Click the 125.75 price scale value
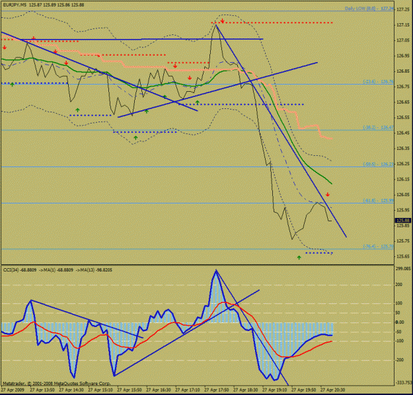Screen dimensions: 413x395 click(403, 241)
